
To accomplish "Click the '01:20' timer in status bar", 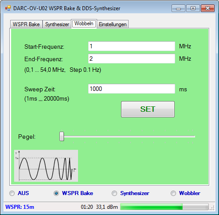I will [87, 207].
